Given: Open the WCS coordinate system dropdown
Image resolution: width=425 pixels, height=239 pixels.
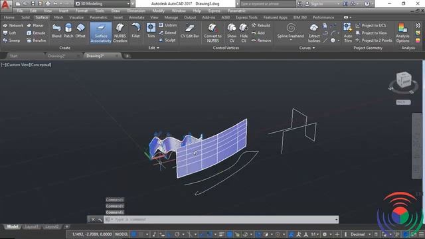Looking at the screenshot, I should tap(403, 102).
